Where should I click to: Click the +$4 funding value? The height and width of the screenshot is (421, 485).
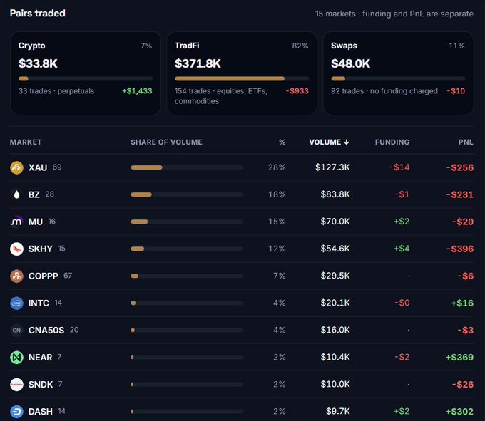[x=402, y=249]
